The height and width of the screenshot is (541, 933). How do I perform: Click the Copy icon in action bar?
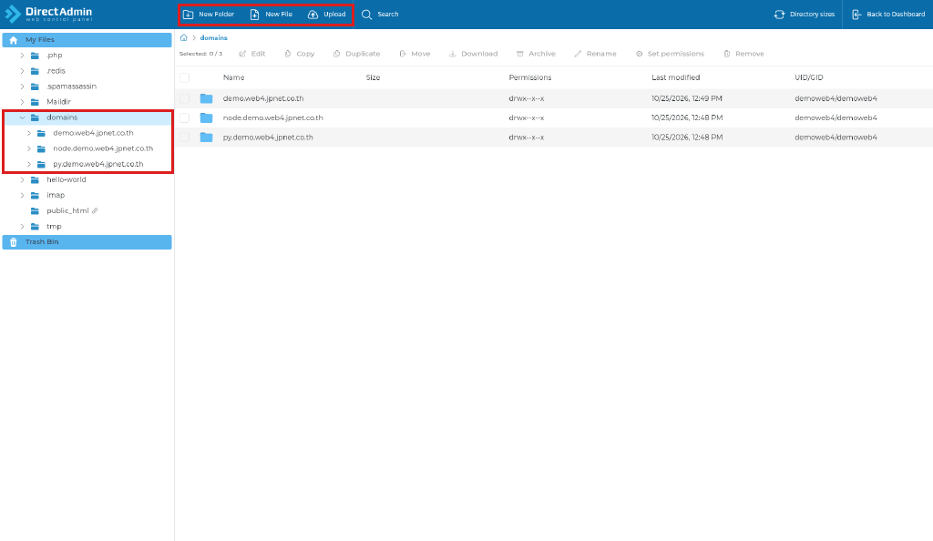point(288,54)
